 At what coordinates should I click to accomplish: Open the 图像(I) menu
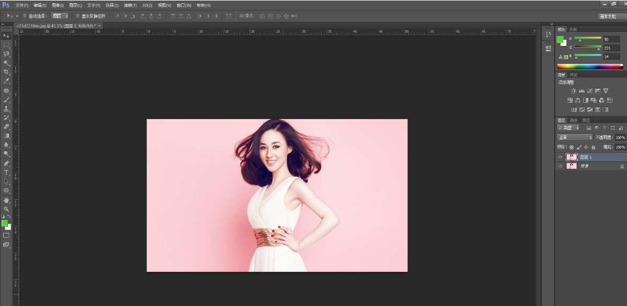[58, 5]
